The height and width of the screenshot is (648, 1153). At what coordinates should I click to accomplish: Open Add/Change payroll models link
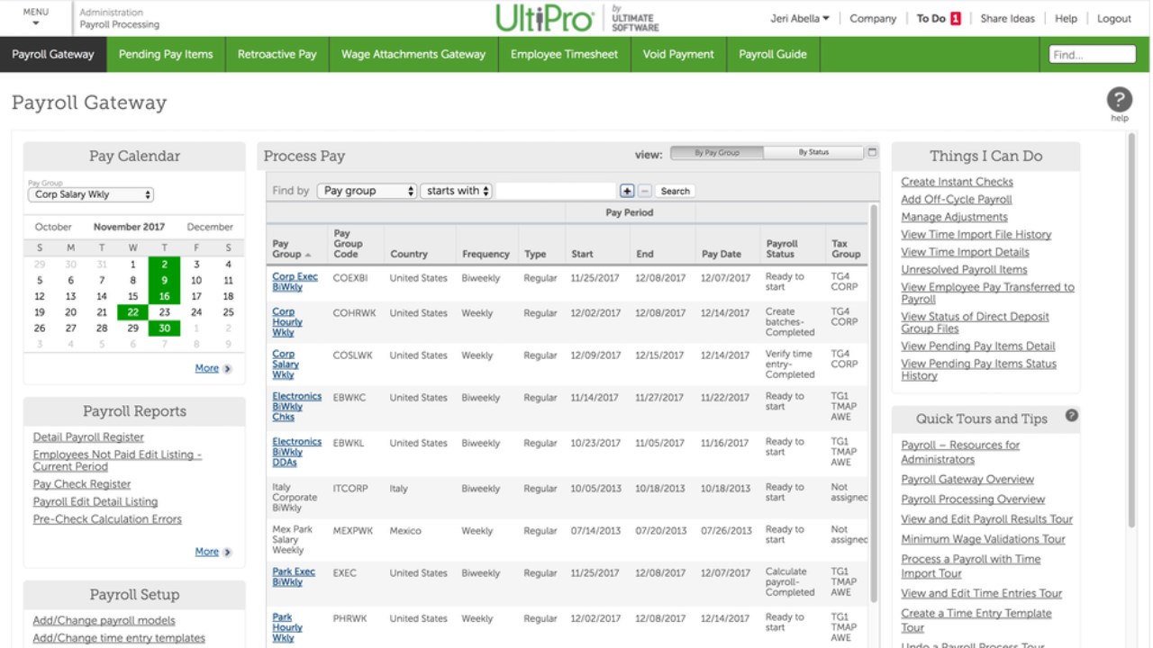point(104,621)
